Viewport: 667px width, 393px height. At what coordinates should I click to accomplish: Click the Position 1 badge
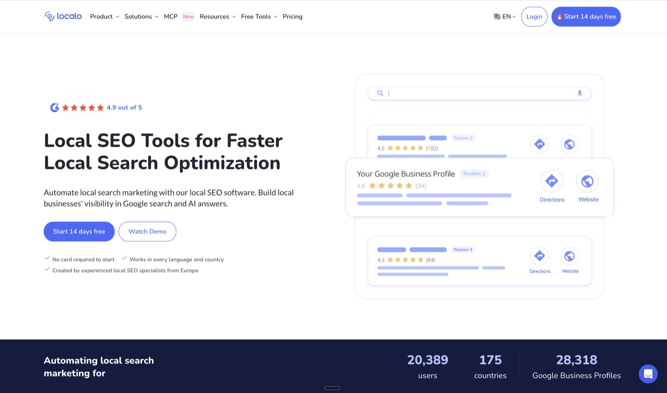pyautogui.click(x=463, y=138)
